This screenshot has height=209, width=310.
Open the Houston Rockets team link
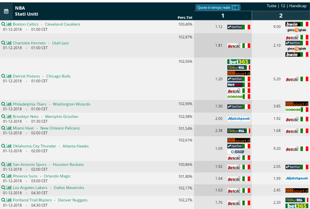[x=68, y=164]
